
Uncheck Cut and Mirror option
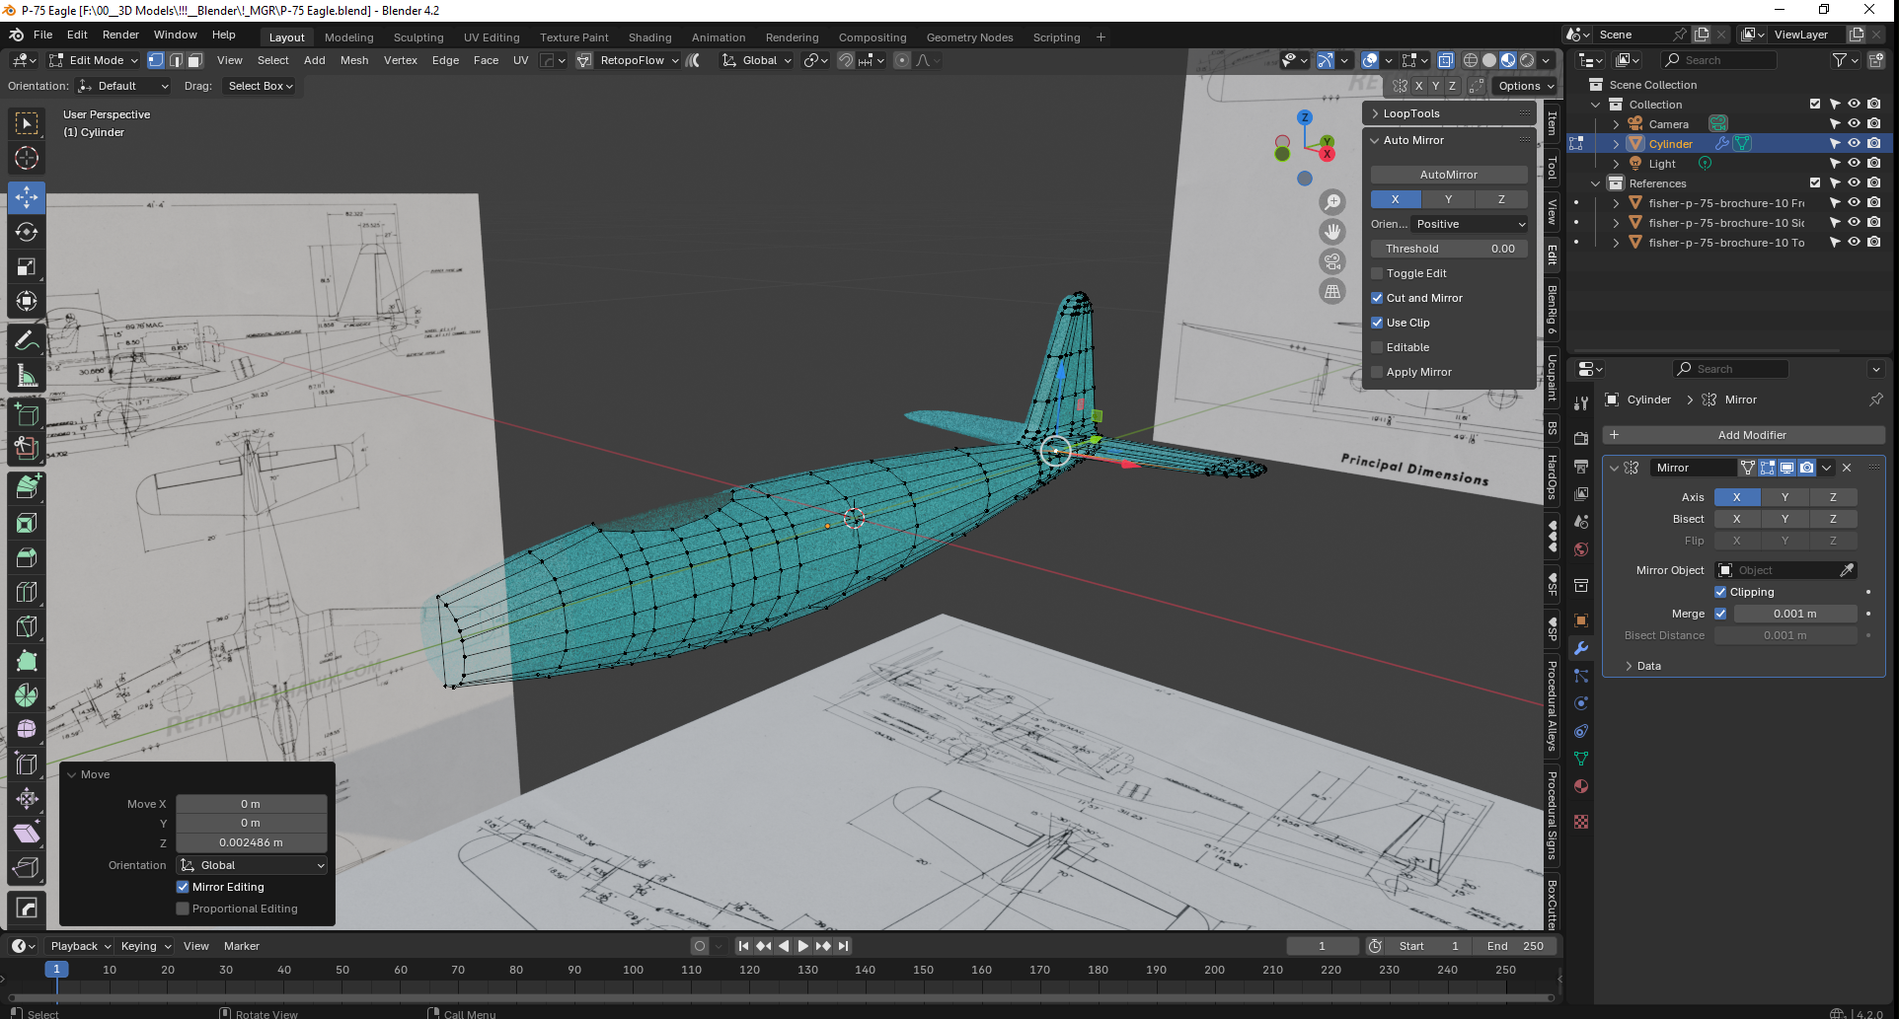[1377, 298]
